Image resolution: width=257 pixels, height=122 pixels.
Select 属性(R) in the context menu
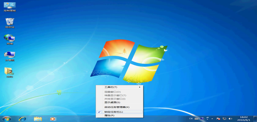[109, 116]
